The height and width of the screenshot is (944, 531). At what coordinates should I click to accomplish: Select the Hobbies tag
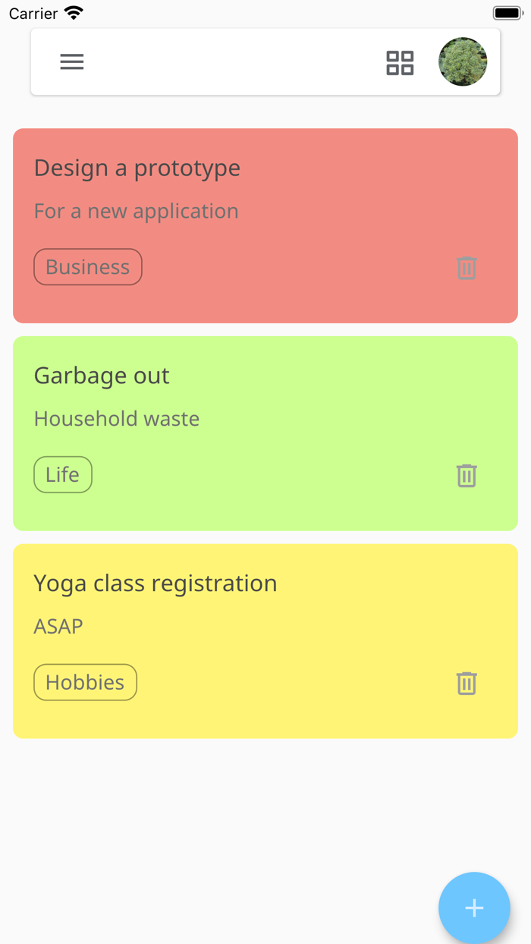[x=85, y=682]
